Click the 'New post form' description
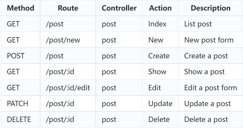The height and width of the screenshot is (128, 243). 209,40
